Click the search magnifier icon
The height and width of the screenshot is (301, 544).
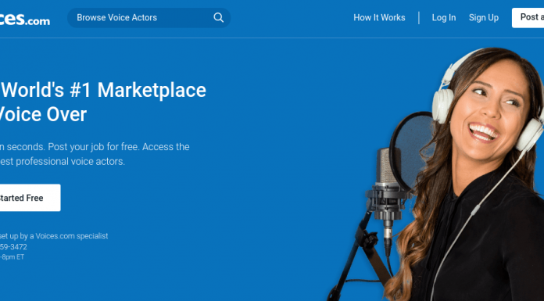pyautogui.click(x=218, y=18)
